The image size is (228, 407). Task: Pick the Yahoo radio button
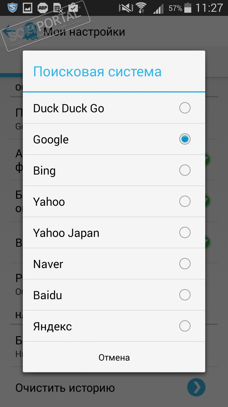(185, 202)
